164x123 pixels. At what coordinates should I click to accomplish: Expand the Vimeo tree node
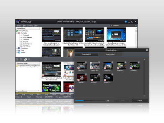[x=17, y=53]
